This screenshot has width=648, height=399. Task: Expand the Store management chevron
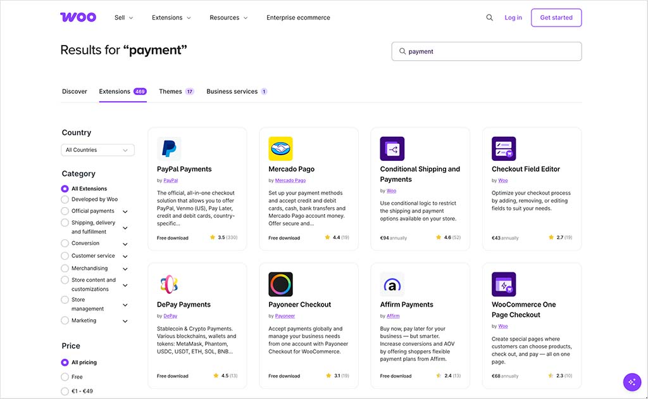pos(125,305)
